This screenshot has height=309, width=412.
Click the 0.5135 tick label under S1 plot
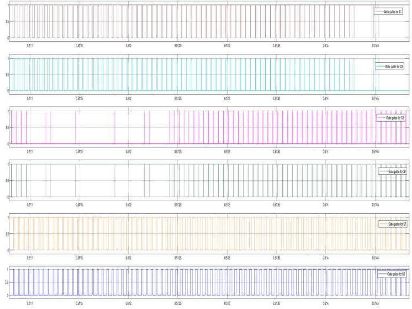click(276, 45)
